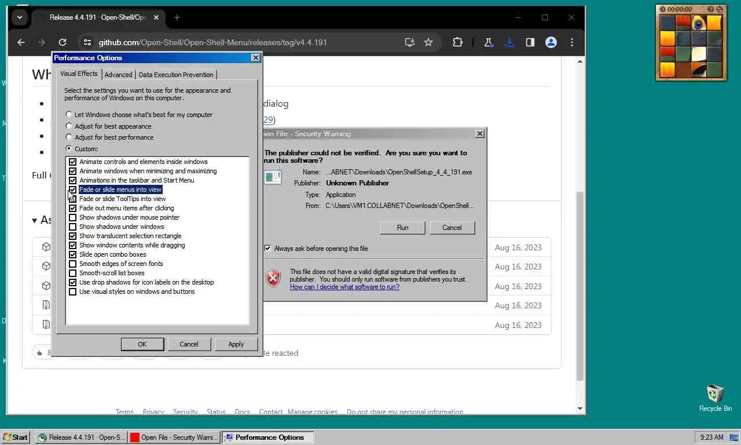Click Performance Options taskbar button
Screen dimensions: 741x445
pos(268,437)
